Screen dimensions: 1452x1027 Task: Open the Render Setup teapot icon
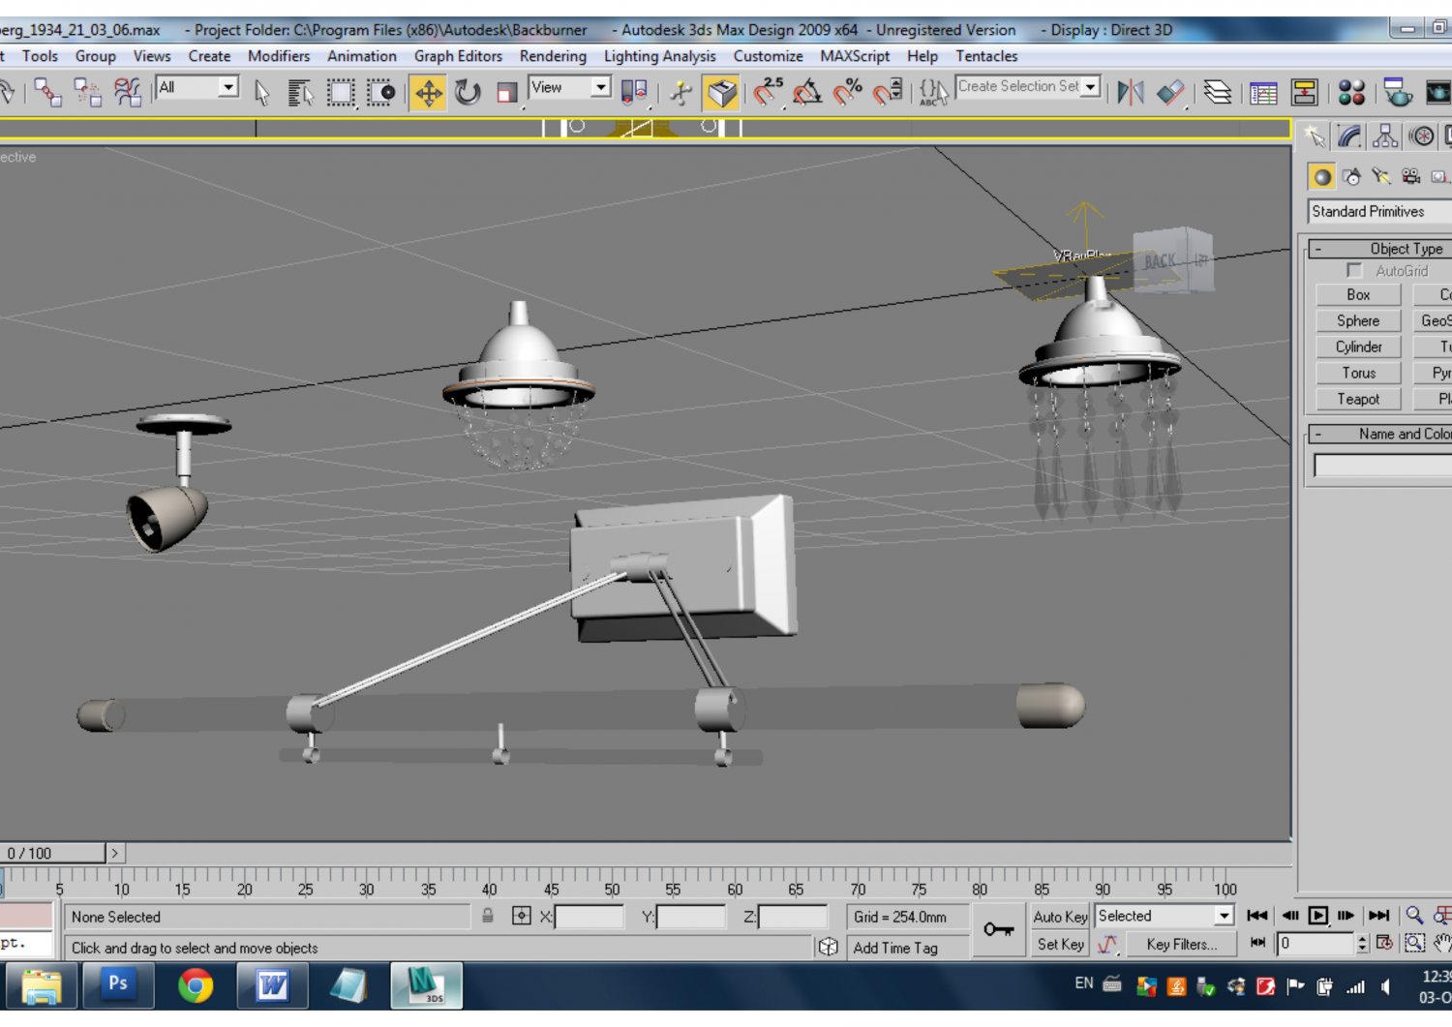1397,93
